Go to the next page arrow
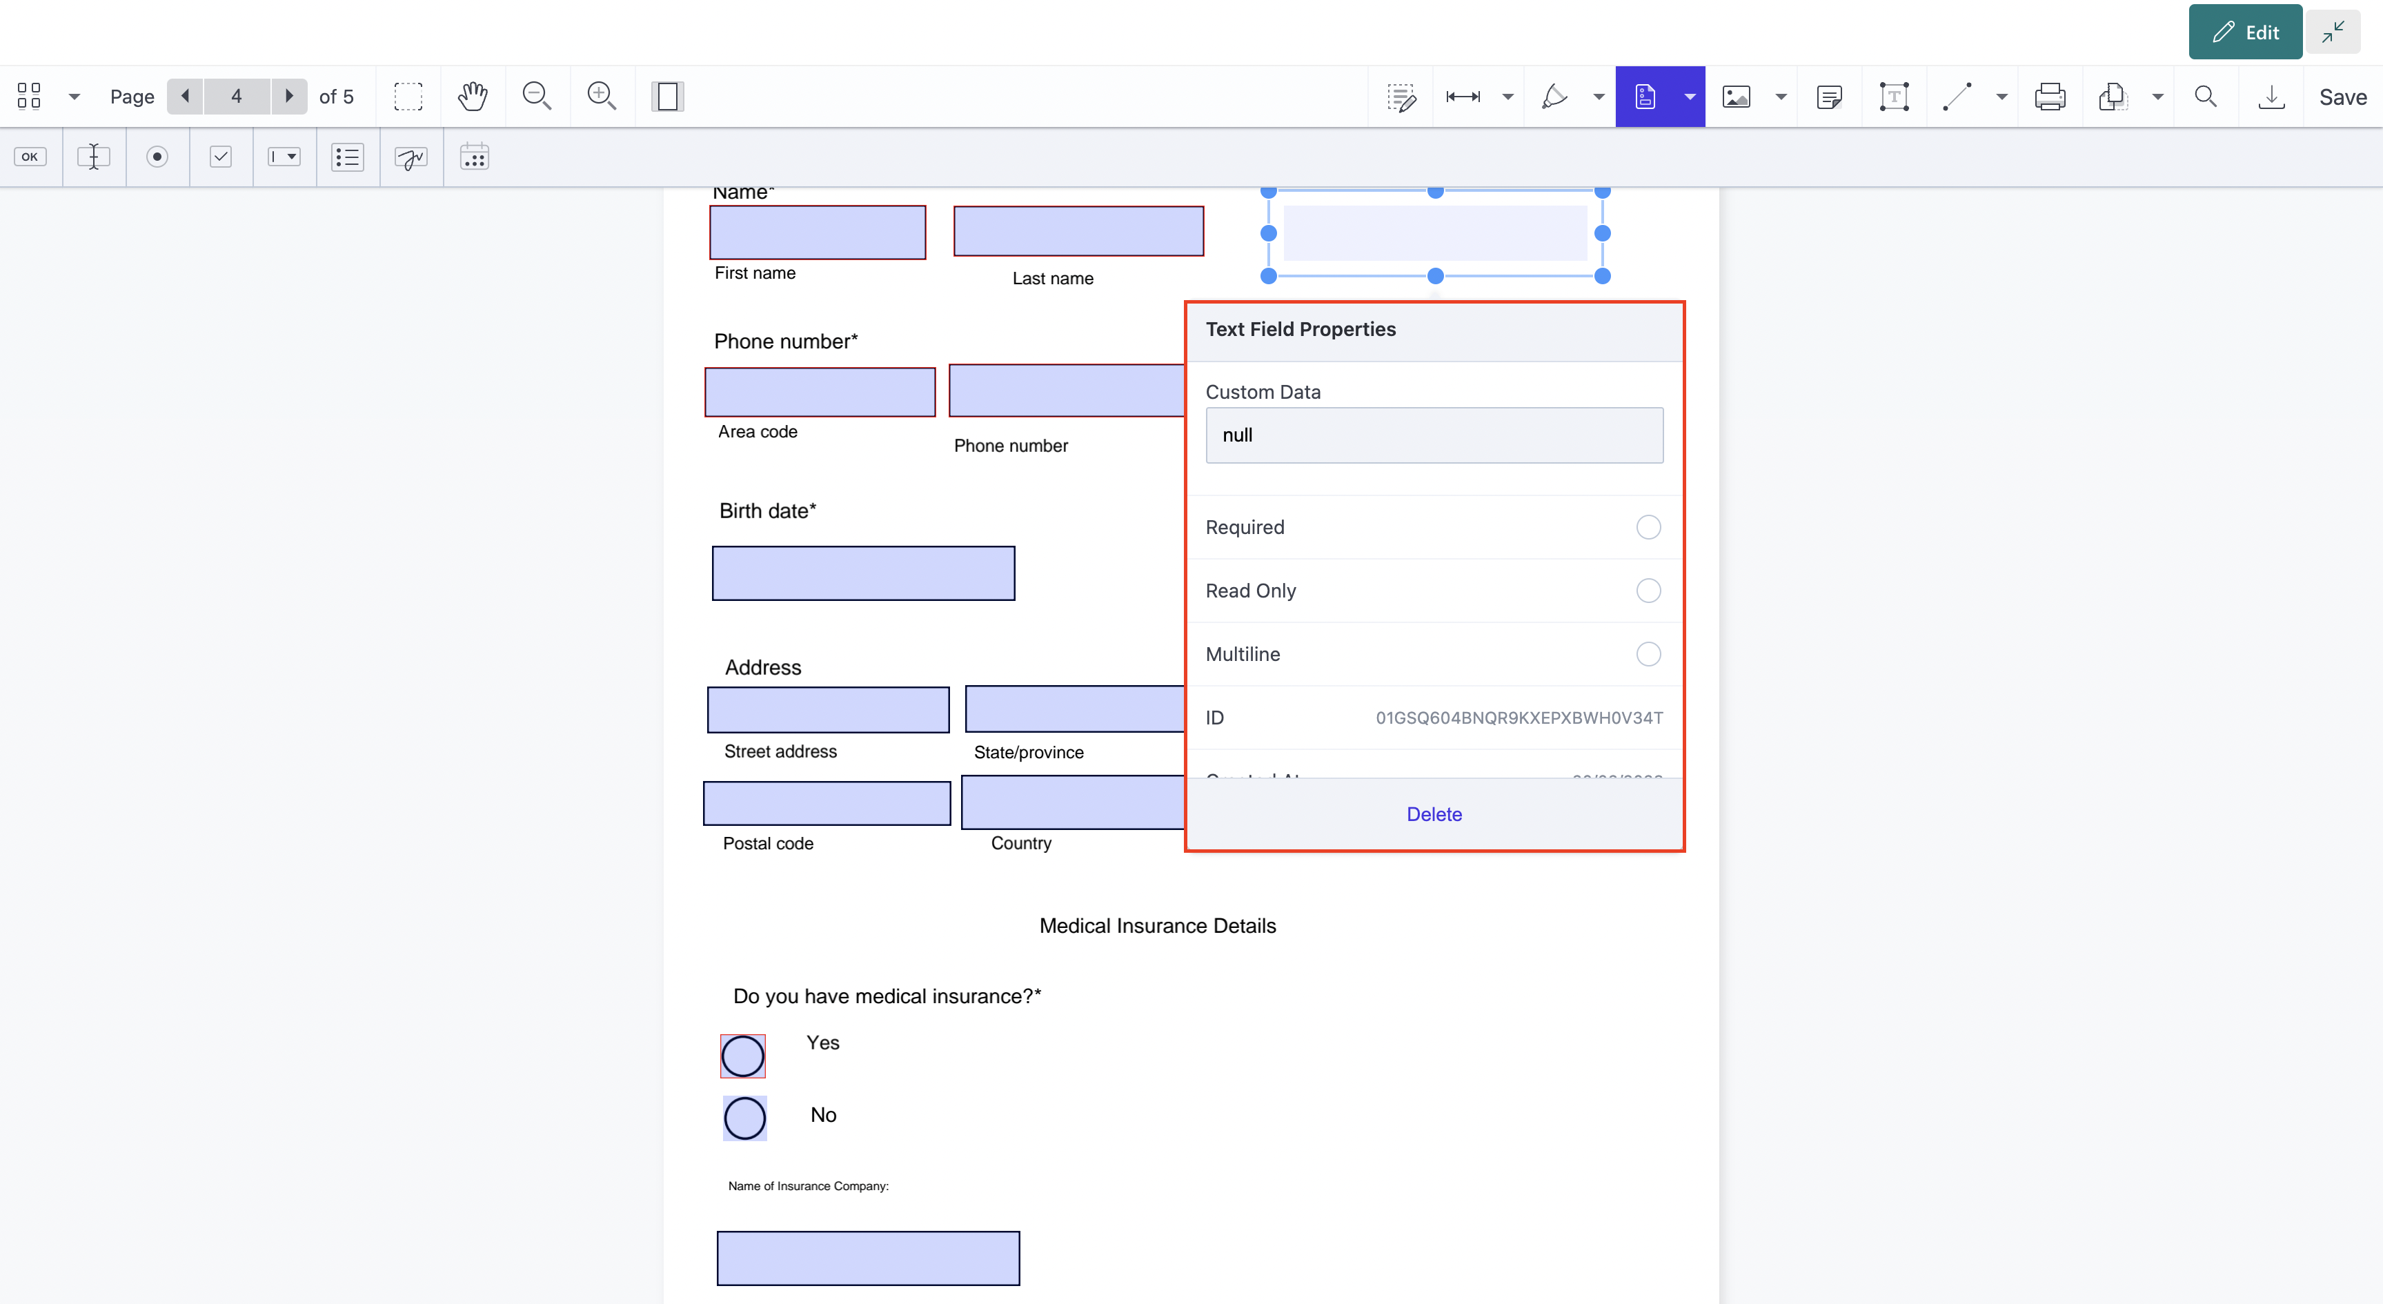This screenshot has height=1304, width=2383. (288, 96)
